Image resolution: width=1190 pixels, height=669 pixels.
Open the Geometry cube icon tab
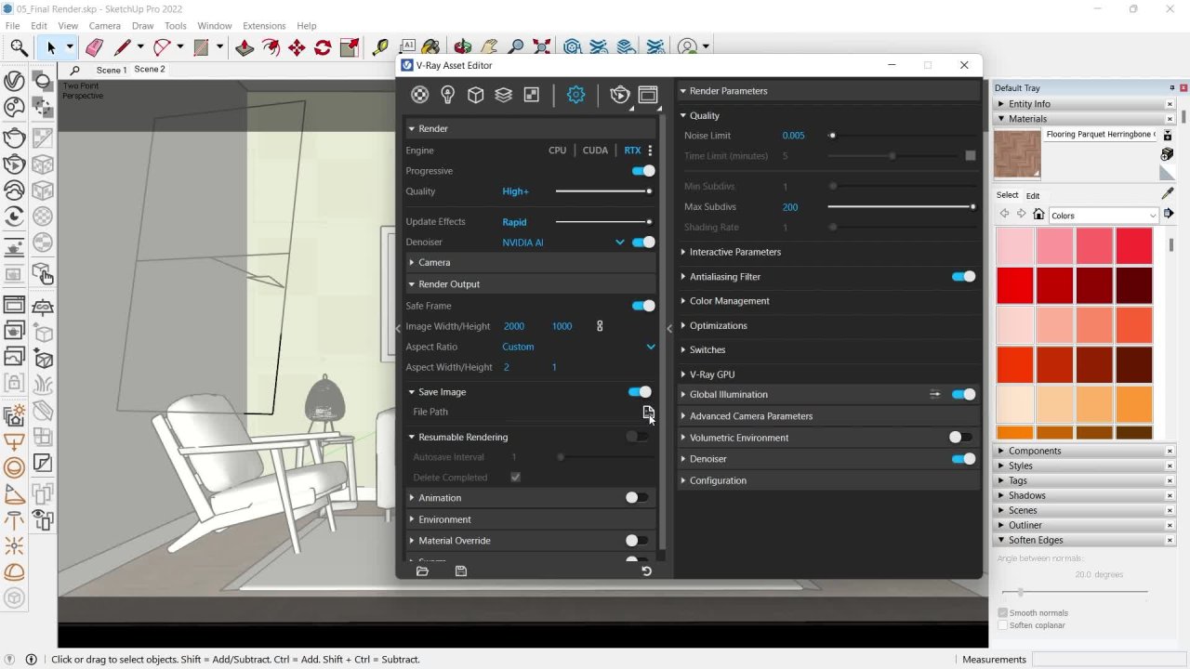[x=476, y=95]
